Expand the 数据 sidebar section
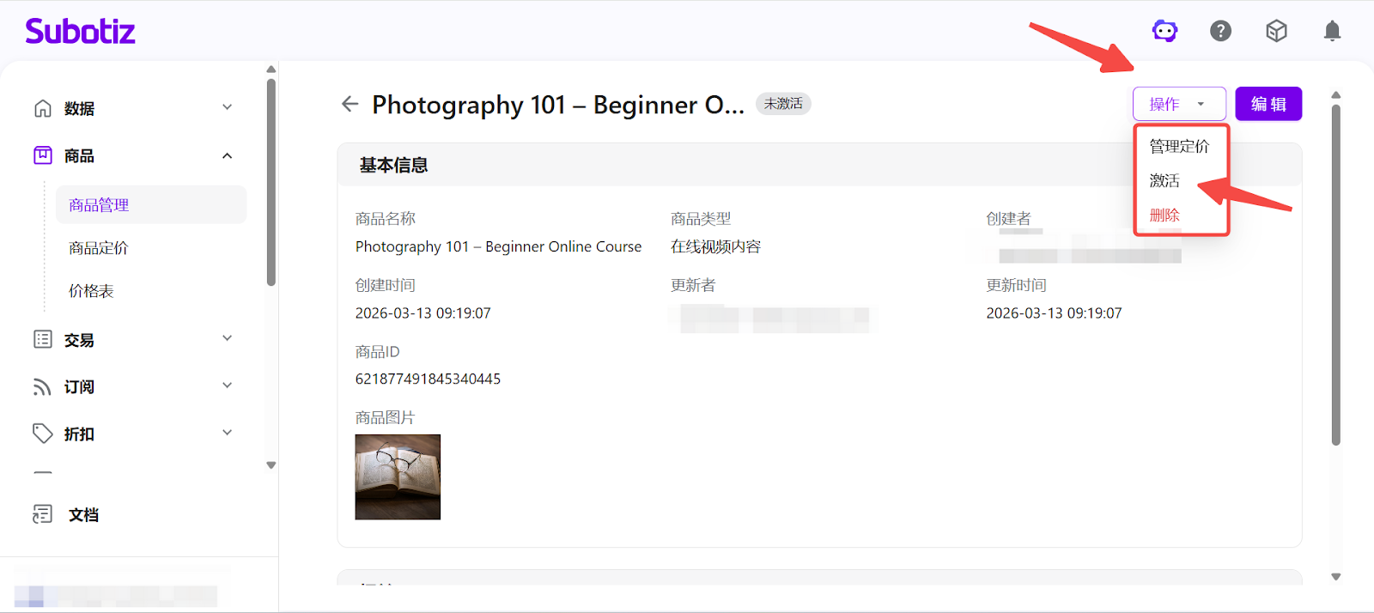The image size is (1374, 613). (227, 108)
